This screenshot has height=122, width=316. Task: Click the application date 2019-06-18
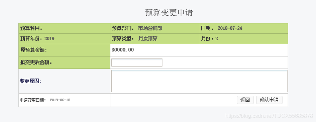pyautogui.click(x=60, y=100)
